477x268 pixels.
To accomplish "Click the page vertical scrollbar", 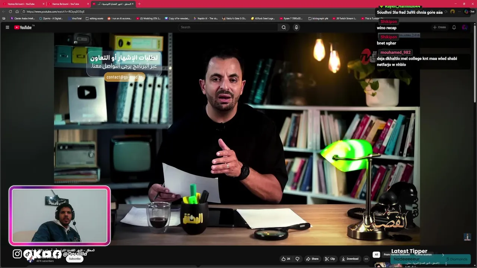I will 475,63.
